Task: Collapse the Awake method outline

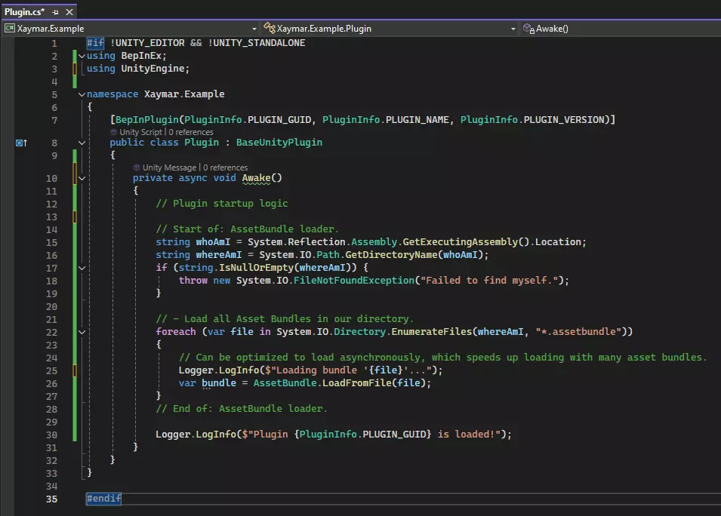Action: tap(82, 178)
